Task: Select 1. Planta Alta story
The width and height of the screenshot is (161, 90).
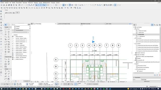Action: click(141, 33)
